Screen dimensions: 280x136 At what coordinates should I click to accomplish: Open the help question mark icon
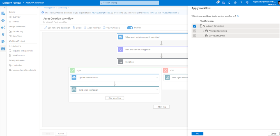point(241,3)
